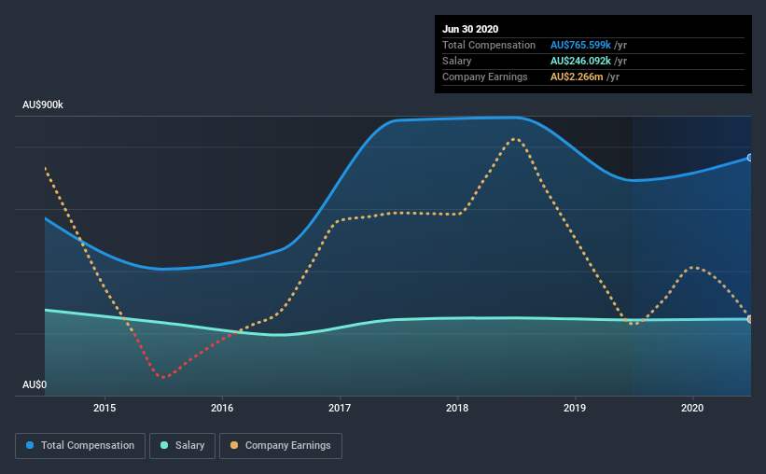Click the 2017 x-axis label
This screenshot has width=766, height=474.
pyautogui.click(x=340, y=408)
